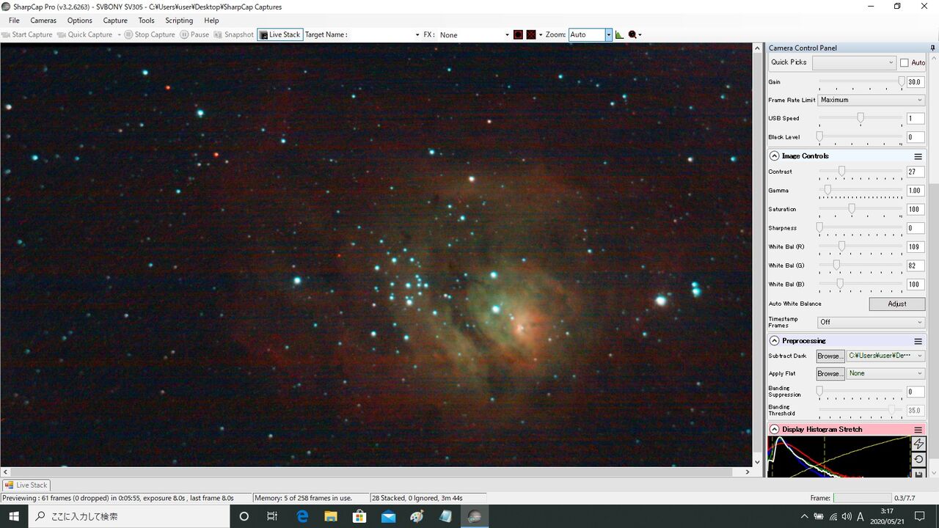Click the crossed-box overlay icon in the toolbar
939x528 pixels.
[x=531, y=34]
